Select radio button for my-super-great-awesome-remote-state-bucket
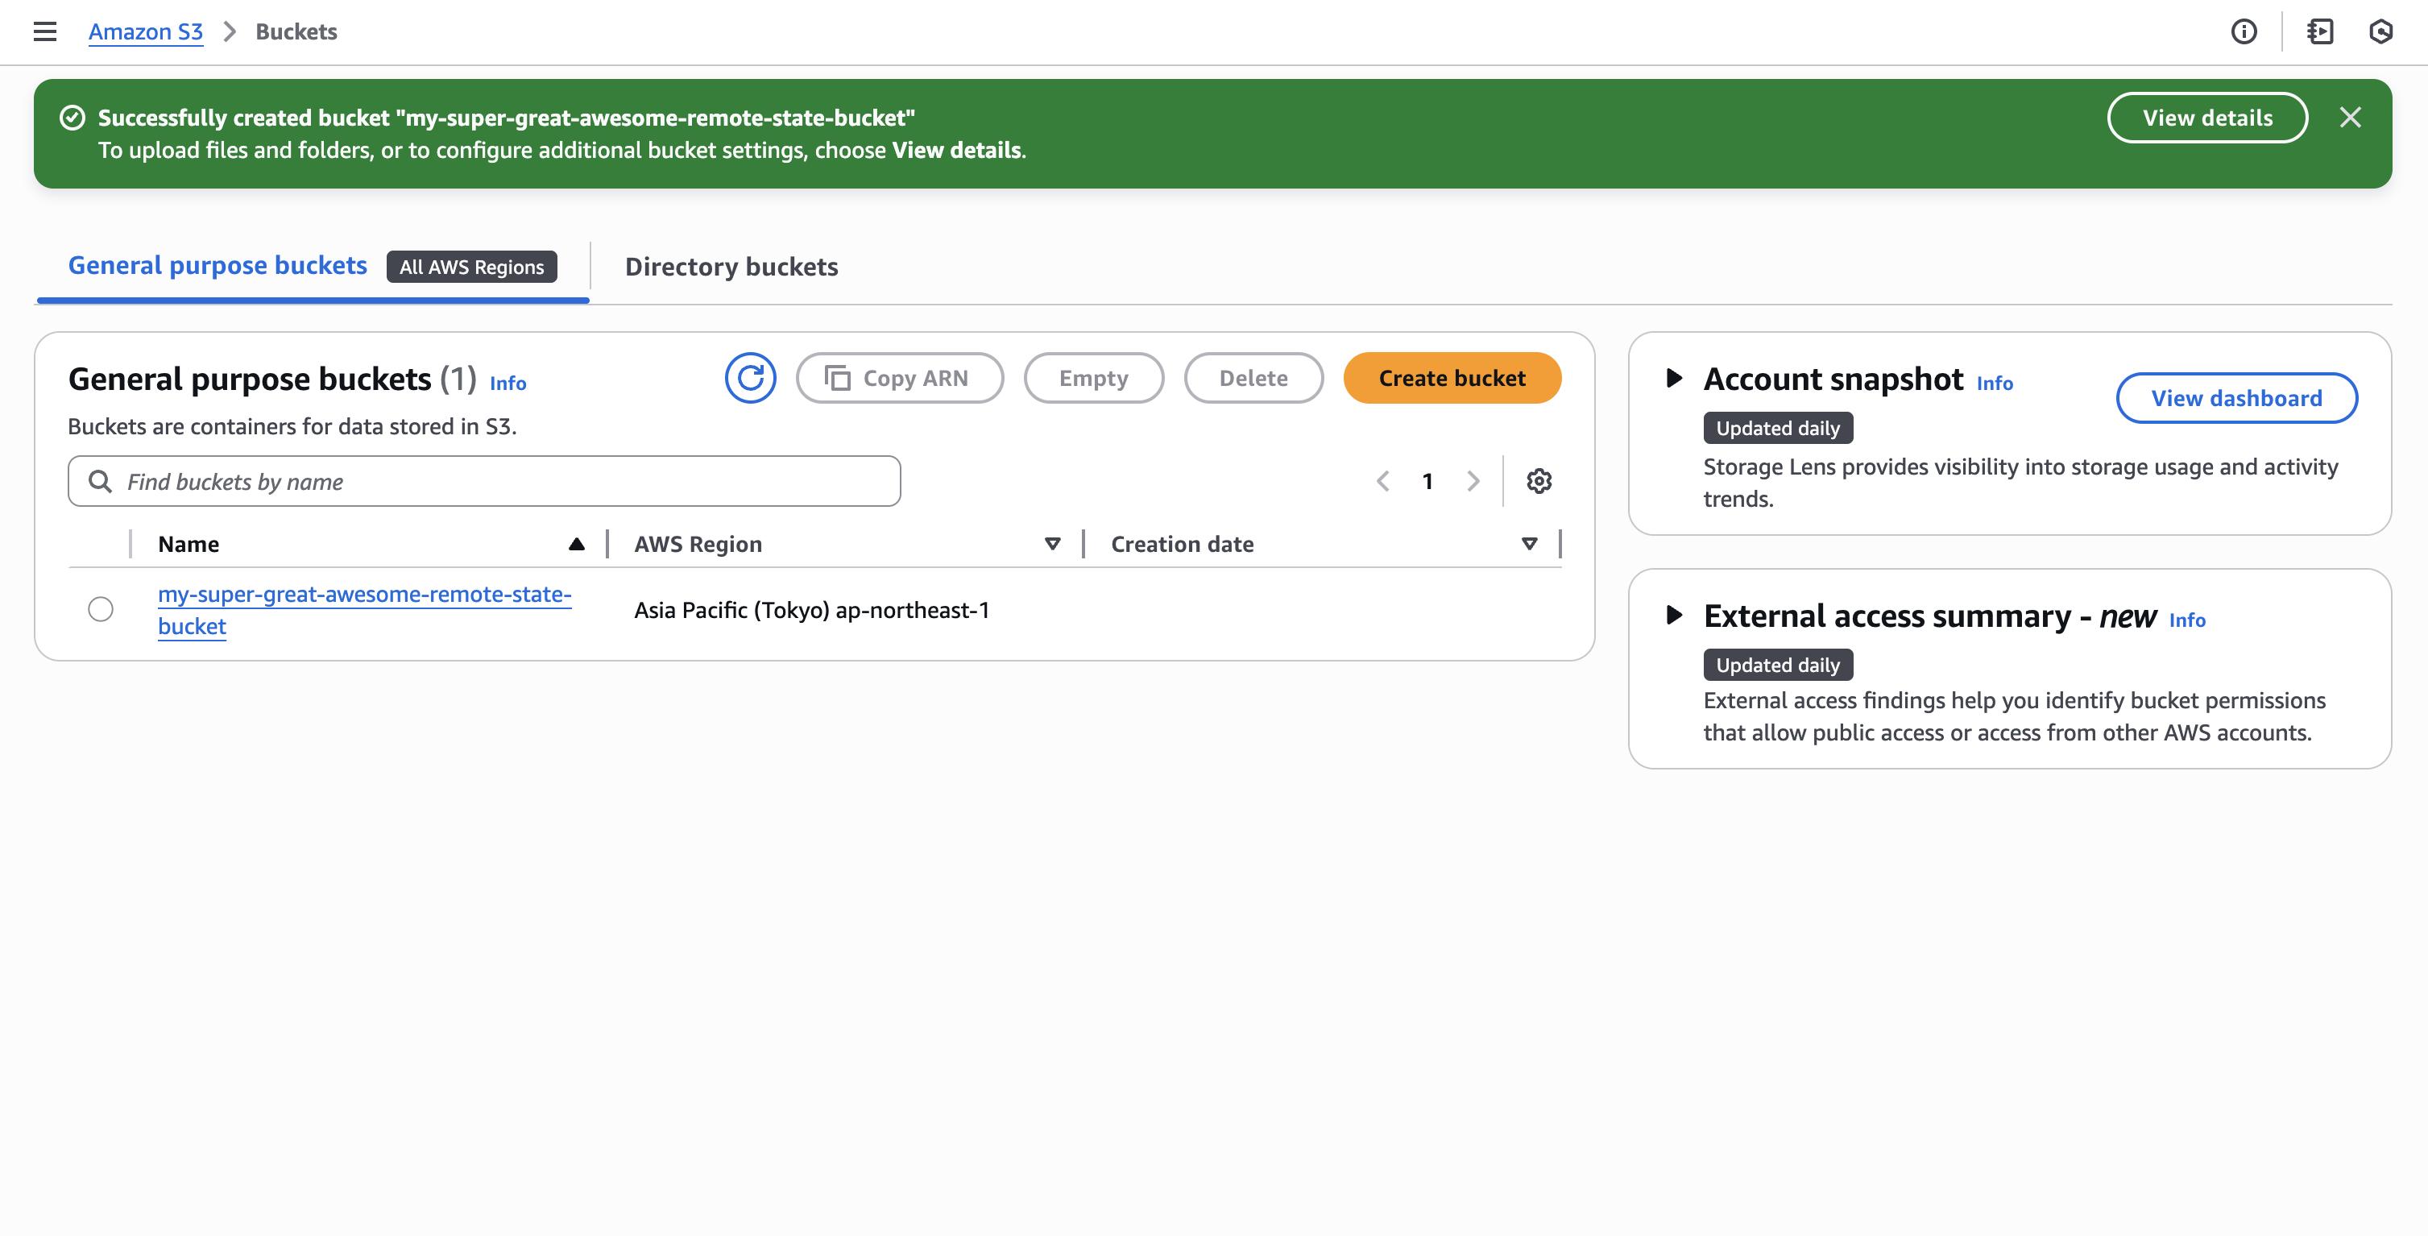Viewport: 2428px width, 1236px height. click(101, 609)
